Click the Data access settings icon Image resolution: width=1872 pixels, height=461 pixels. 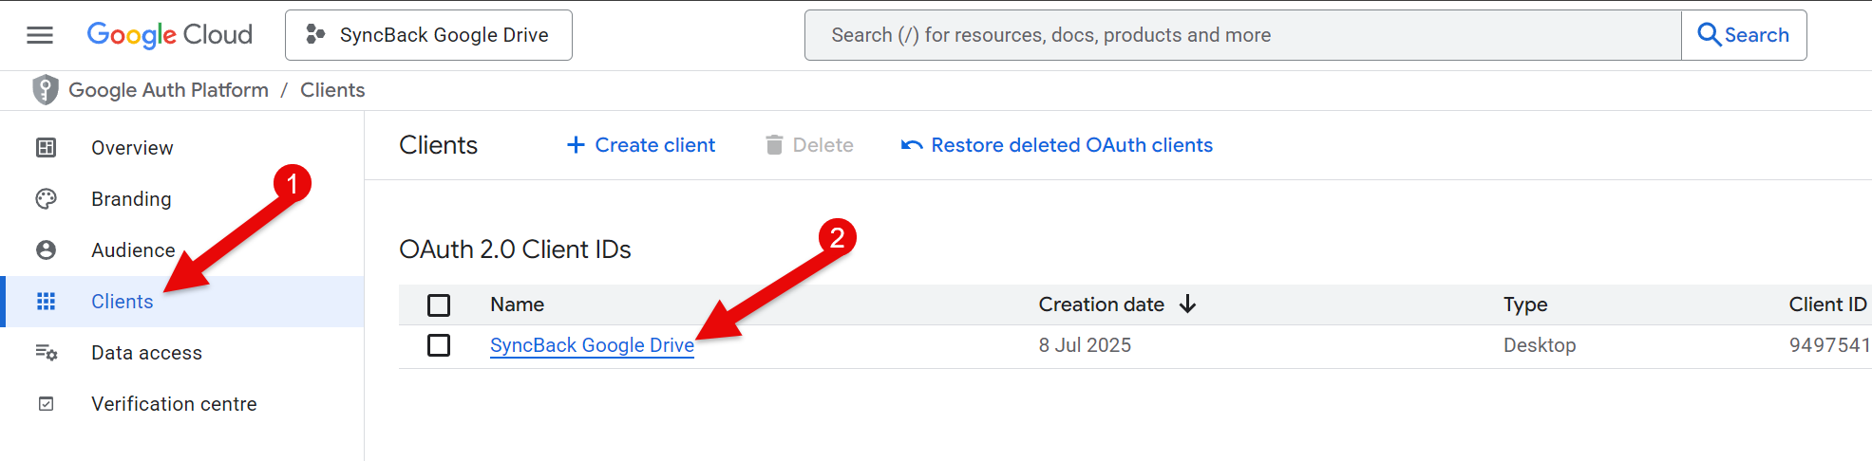46,353
